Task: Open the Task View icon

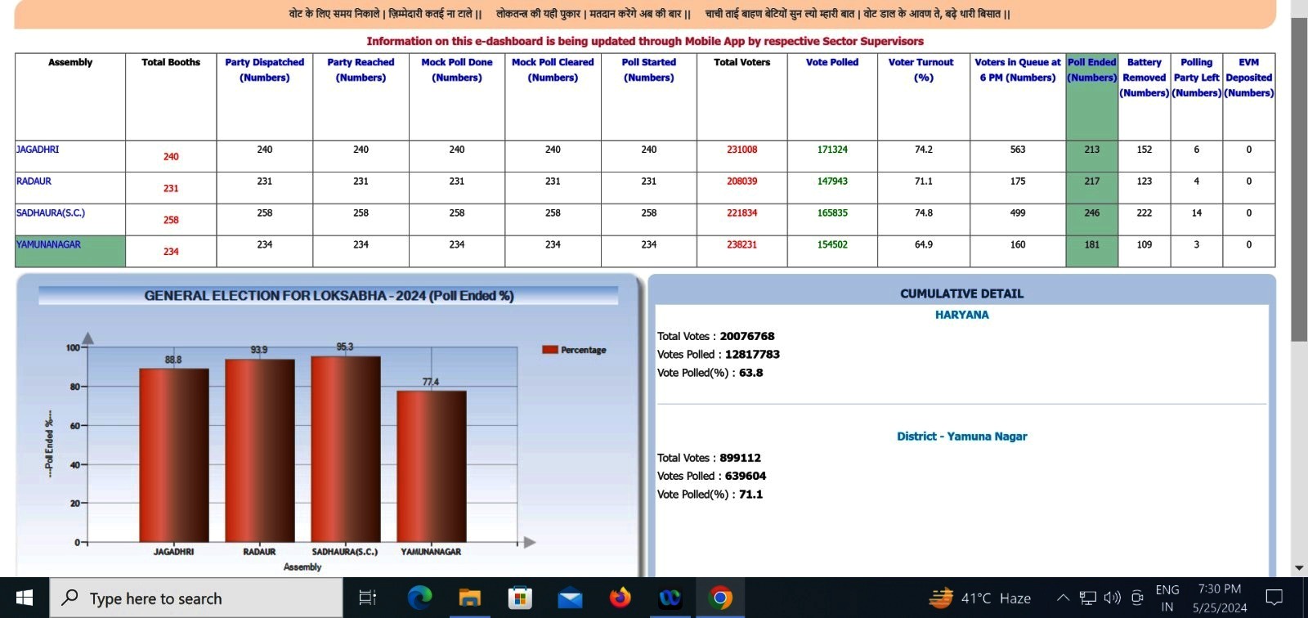Action: pos(368,598)
